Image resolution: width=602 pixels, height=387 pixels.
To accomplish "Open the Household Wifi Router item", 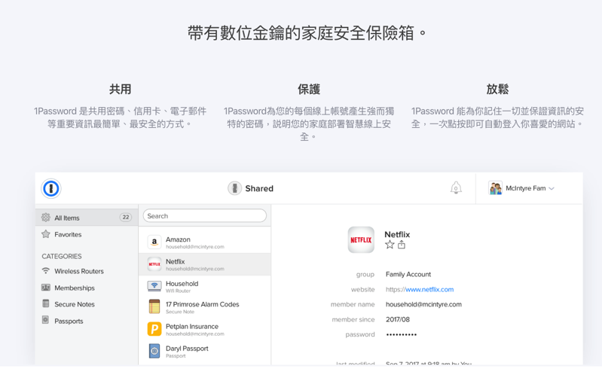I will (x=205, y=286).
